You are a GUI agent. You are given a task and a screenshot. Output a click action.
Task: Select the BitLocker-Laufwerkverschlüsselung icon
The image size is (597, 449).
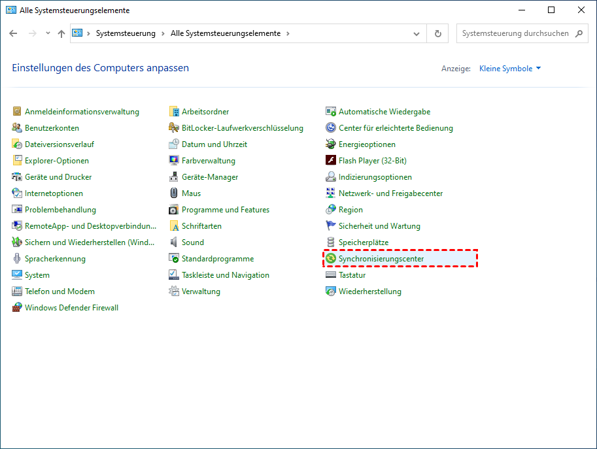(174, 128)
